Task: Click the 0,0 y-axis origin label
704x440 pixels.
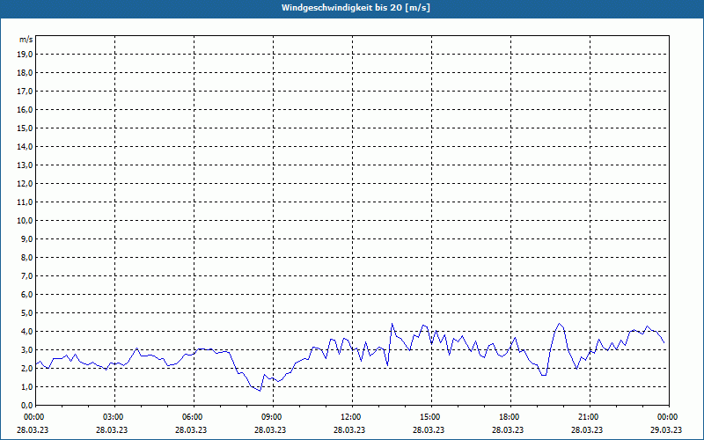Action: coord(26,405)
